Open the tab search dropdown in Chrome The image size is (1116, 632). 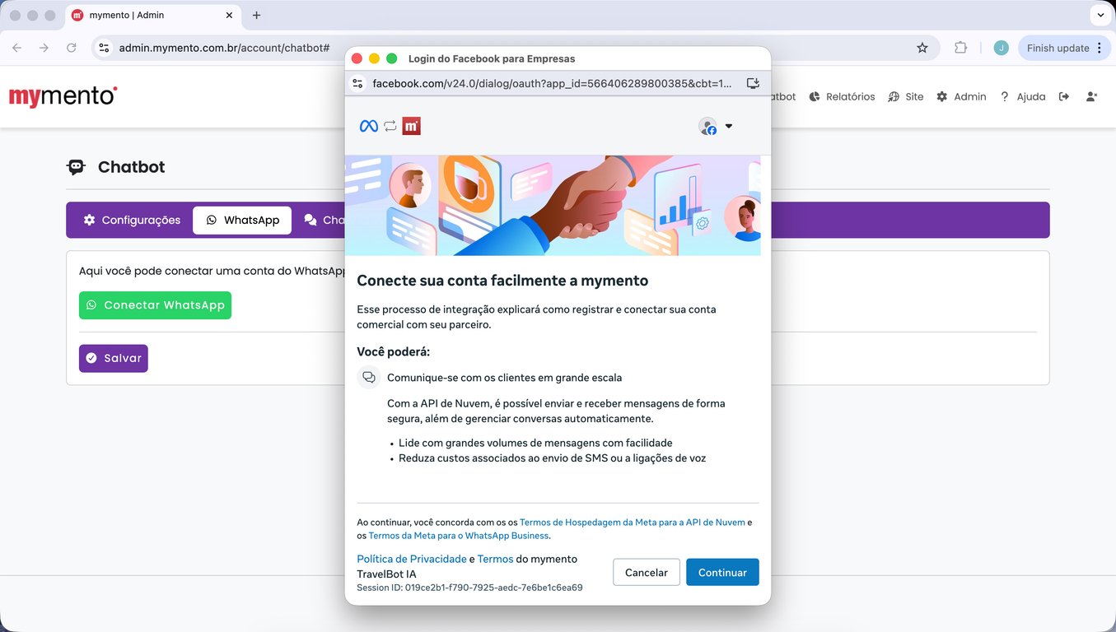pos(1100,15)
